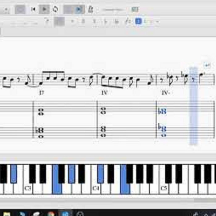This screenshot has height=216, width=216.
Task: Click the line break icon above the last measure
Action: point(207,65)
